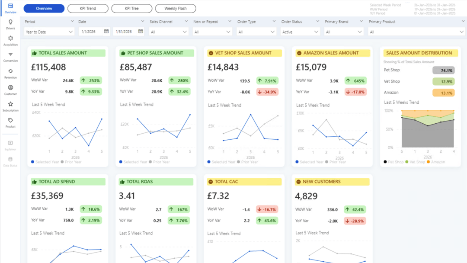
Task: Collapse the Order Status header chevron
Action: pyautogui.click(x=317, y=21)
